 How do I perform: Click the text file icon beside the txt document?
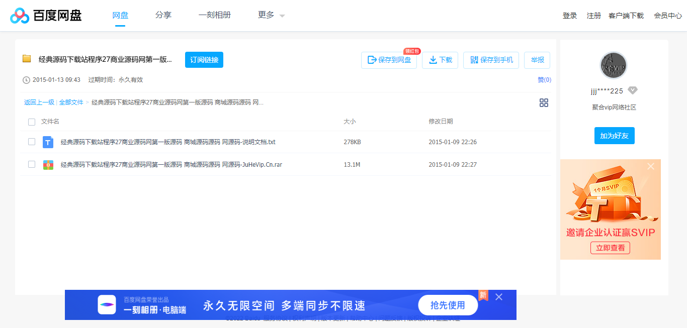coord(48,142)
